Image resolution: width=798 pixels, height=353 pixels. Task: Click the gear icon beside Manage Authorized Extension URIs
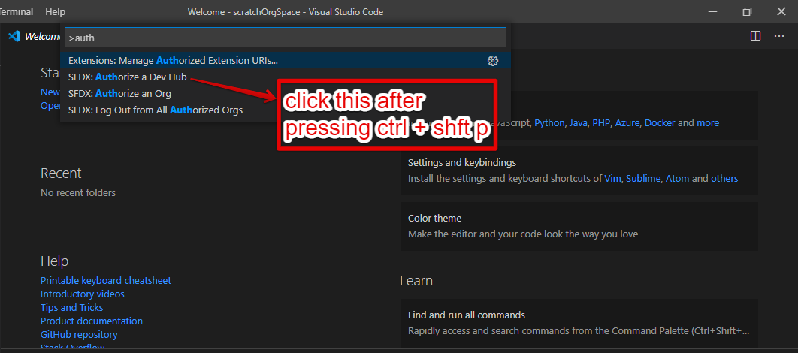[x=492, y=61]
